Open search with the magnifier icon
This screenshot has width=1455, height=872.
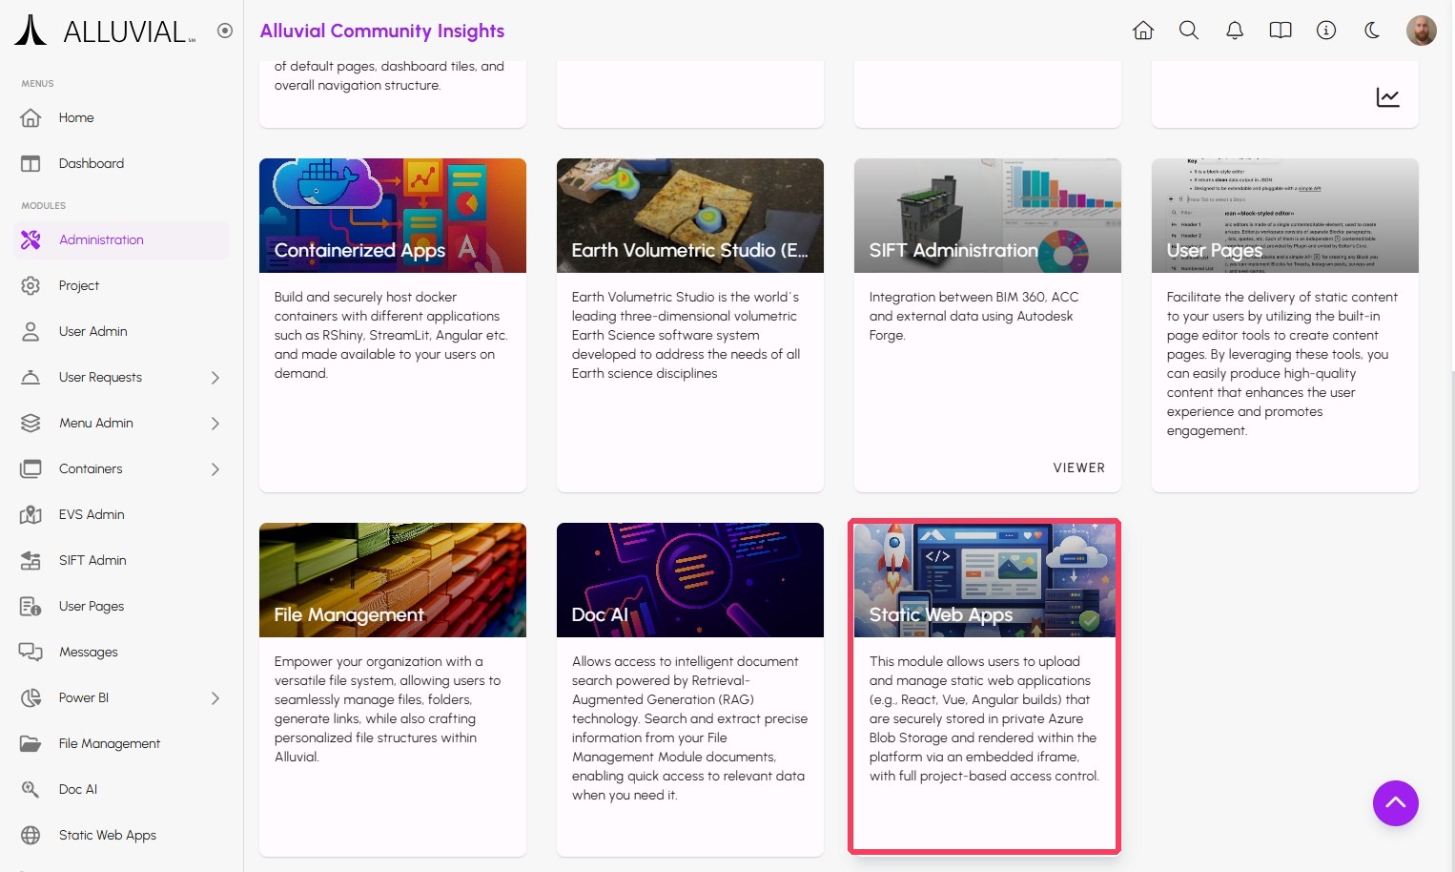(x=1188, y=31)
